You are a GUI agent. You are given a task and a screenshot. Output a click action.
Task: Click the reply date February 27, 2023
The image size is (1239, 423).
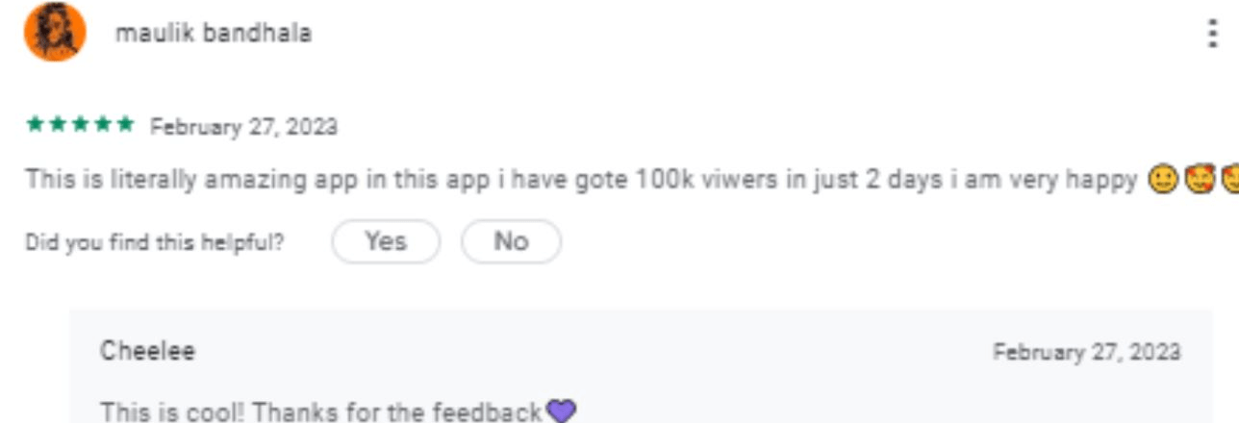(1086, 352)
